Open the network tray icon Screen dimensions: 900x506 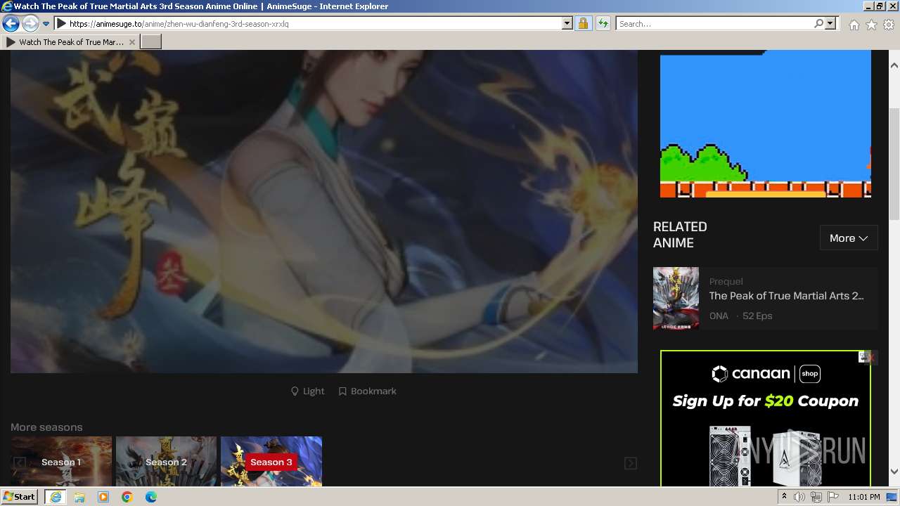[816, 497]
